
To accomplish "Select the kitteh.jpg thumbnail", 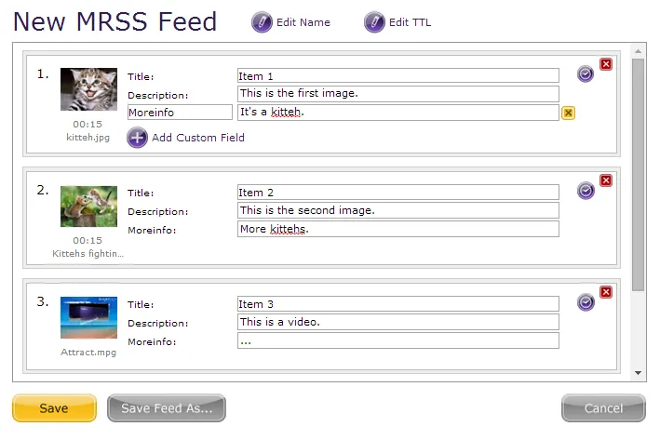I will pos(88,89).
